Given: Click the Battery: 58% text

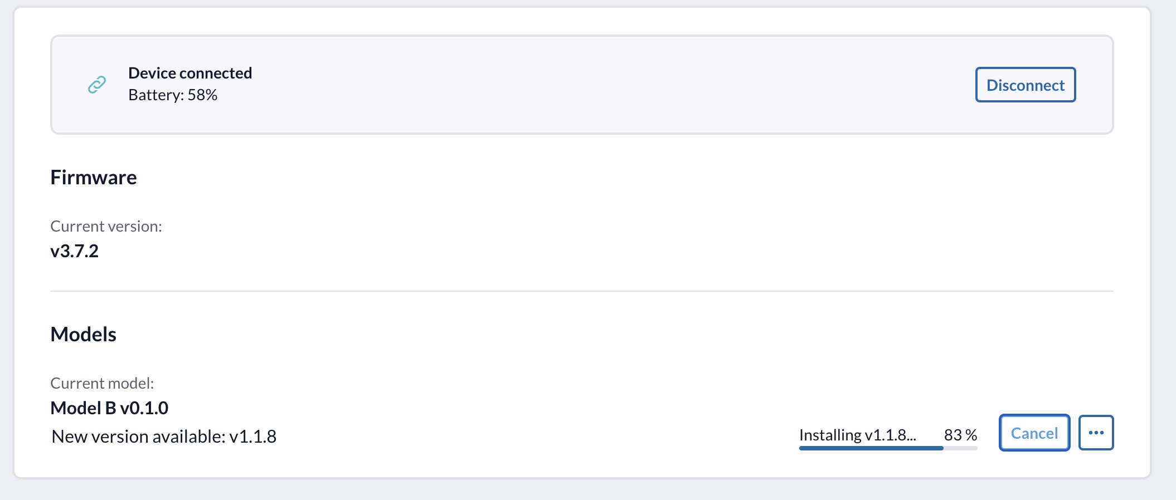Looking at the screenshot, I should tap(173, 95).
